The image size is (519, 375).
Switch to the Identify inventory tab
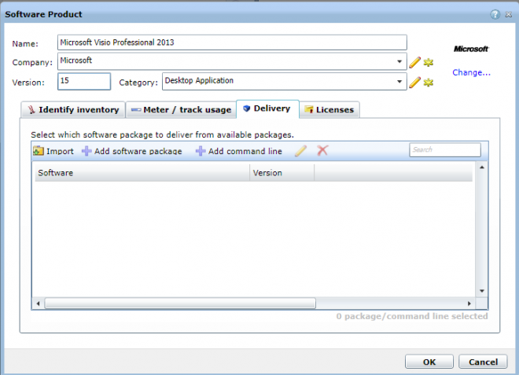pos(73,109)
